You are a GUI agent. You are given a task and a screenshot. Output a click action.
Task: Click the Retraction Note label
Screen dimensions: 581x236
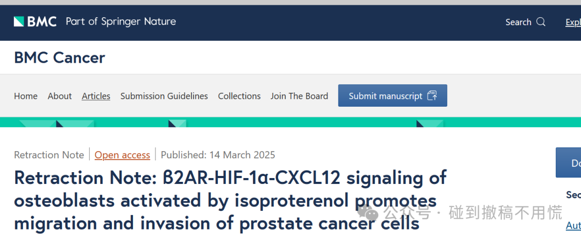49,155
